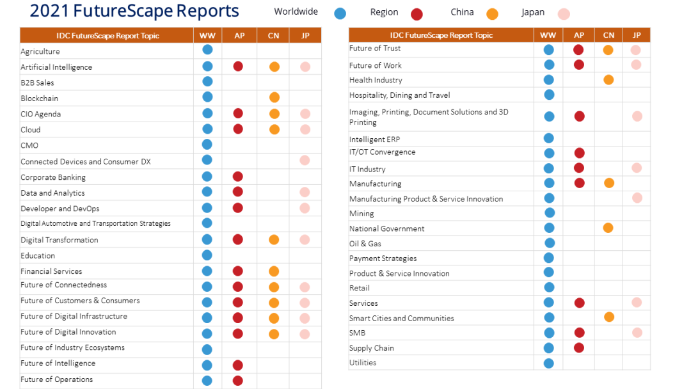Click the left IDC FutureScape Report Topic header
The width and height of the screenshot is (691, 389).
point(107,36)
